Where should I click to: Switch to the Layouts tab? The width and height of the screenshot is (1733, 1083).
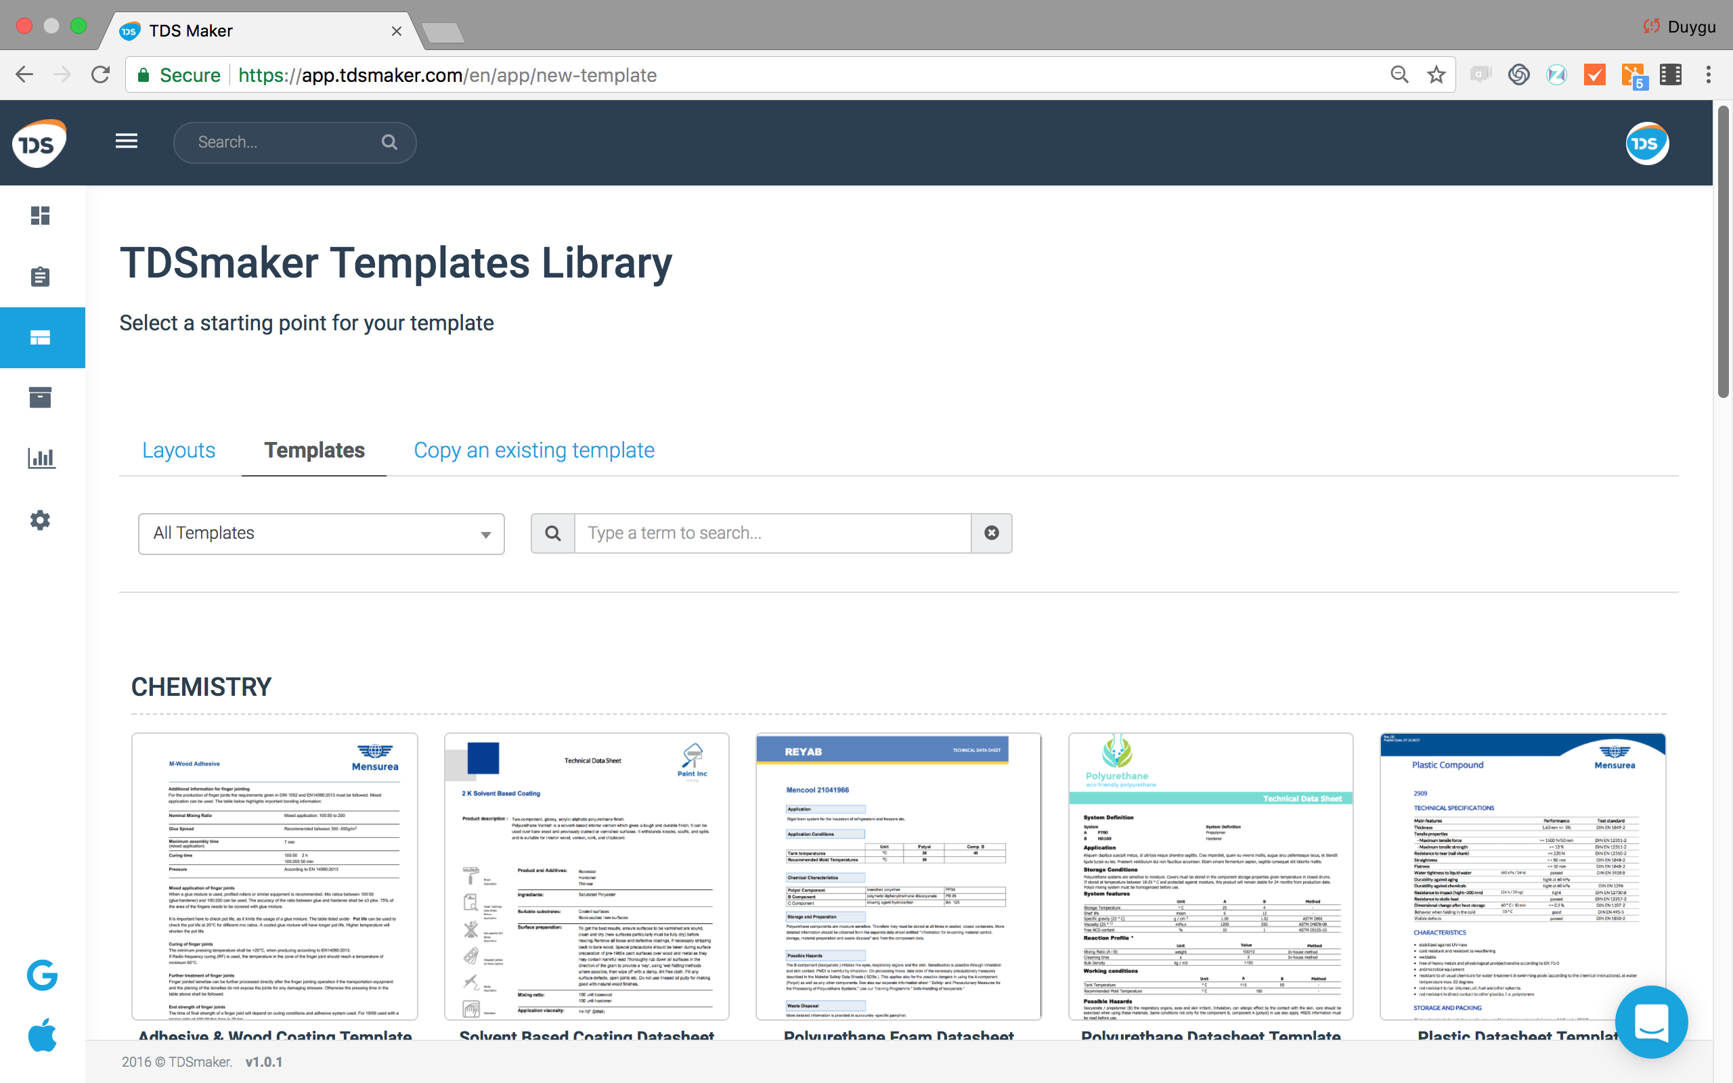click(178, 451)
